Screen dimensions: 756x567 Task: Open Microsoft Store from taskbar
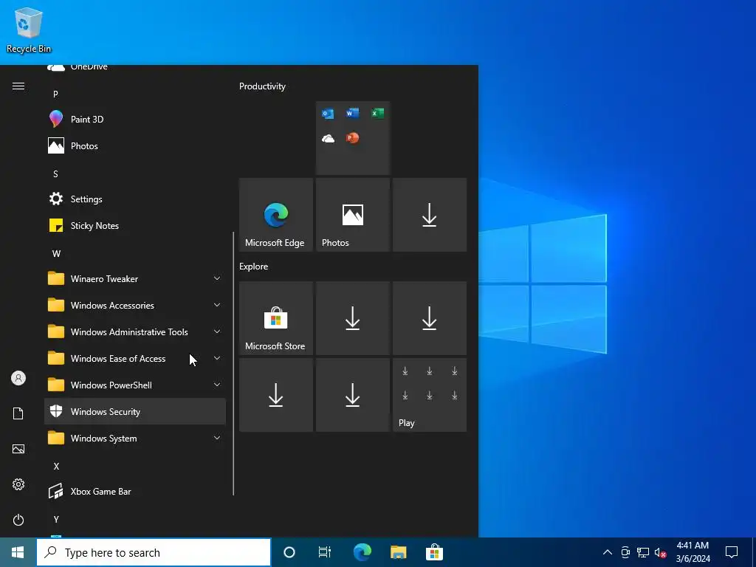point(434,552)
